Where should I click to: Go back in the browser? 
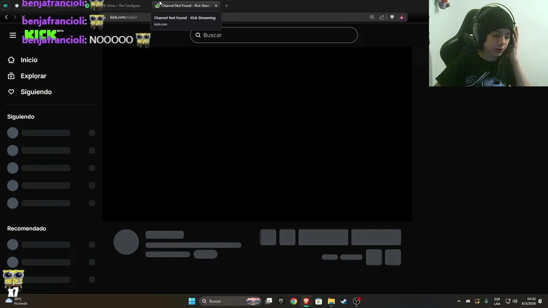tap(6, 17)
